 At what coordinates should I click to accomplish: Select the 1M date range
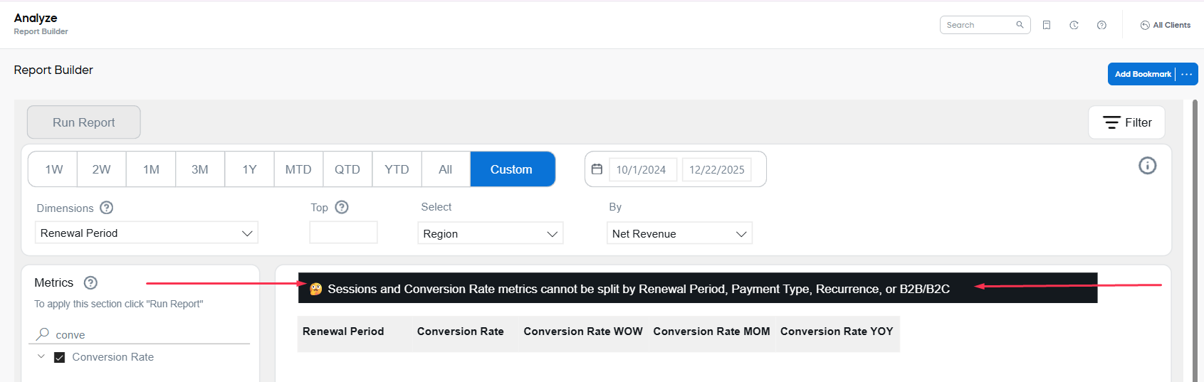coord(151,169)
